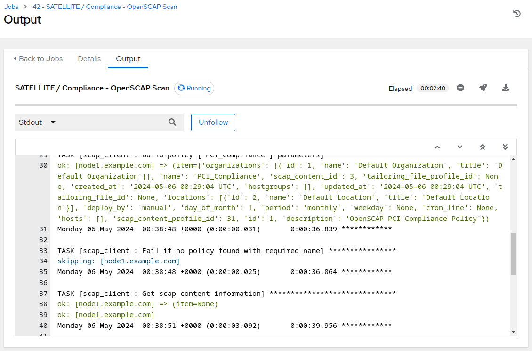Image resolution: width=532 pixels, height=351 pixels.
Task: Go Back to Jobs
Action: 38,59
